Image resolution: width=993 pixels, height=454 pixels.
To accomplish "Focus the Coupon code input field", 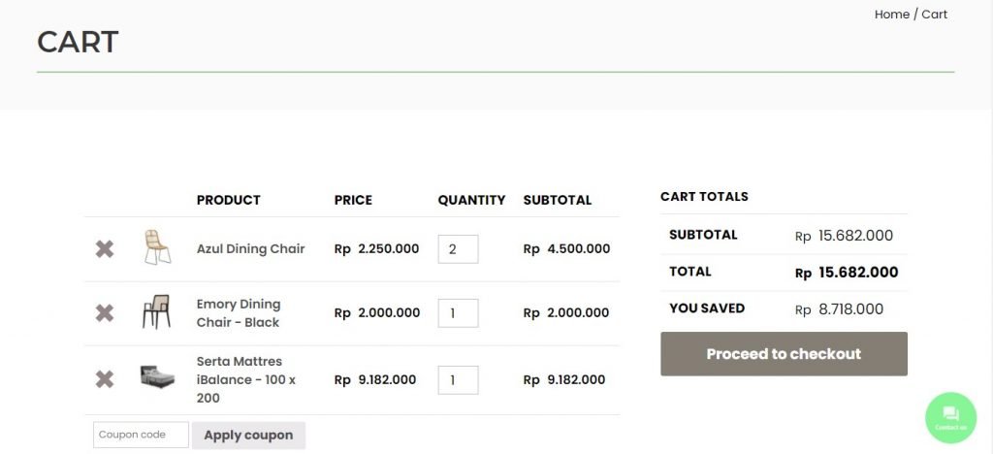I will 141,435.
